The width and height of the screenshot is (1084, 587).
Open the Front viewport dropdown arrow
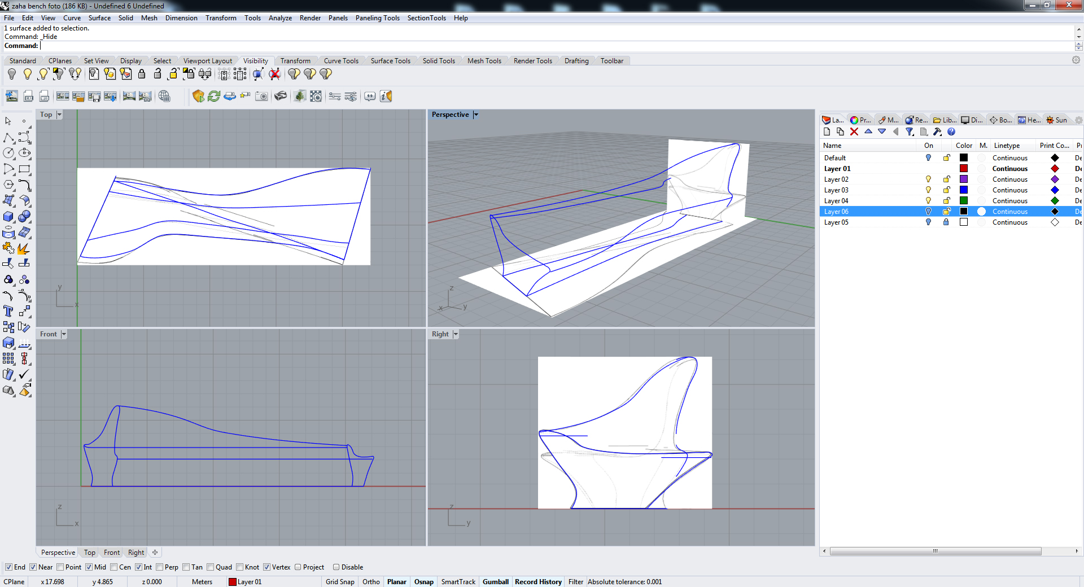tap(64, 334)
